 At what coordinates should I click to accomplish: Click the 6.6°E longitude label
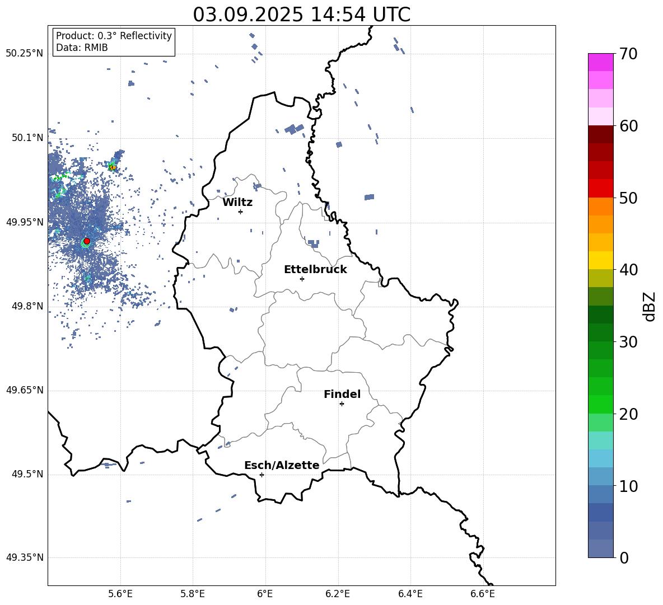pos(483,594)
